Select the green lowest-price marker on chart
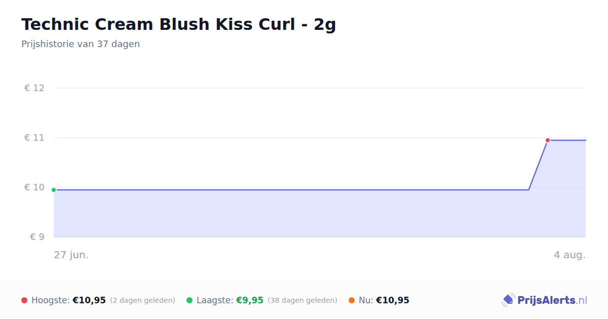Image resolution: width=608 pixels, height=319 pixels. [54, 190]
